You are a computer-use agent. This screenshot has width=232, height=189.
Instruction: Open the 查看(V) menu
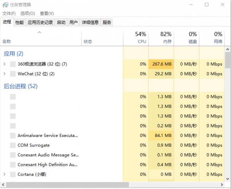pyautogui.click(x=47, y=14)
